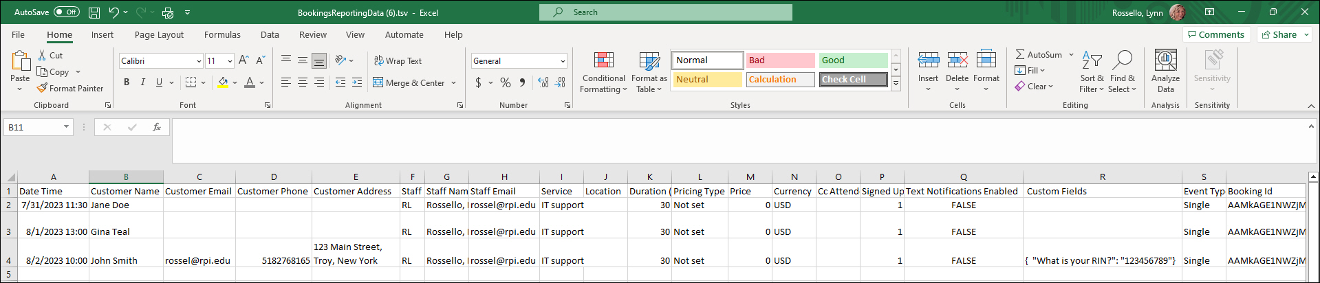The width and height of the screenshot is (1320, 283).
Task: Click the Search box in title bar
Action: point(665,12)
